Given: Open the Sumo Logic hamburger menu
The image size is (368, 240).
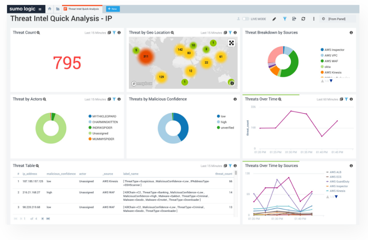Looking at the screenshot, I should (40, 9).
